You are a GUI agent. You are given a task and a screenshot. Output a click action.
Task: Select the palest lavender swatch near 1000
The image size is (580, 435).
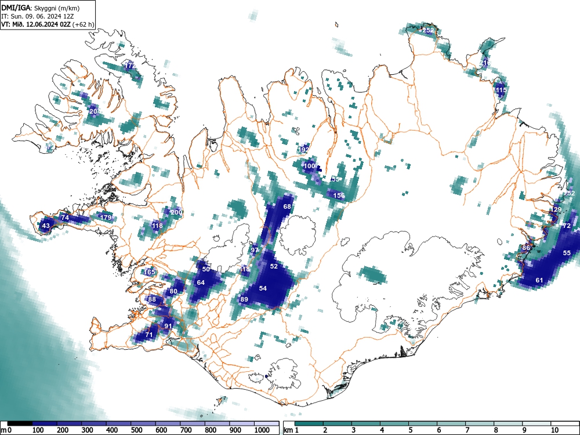pos(267,423)
